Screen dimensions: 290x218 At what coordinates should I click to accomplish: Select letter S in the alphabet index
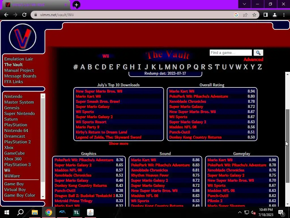pos(210,67)
